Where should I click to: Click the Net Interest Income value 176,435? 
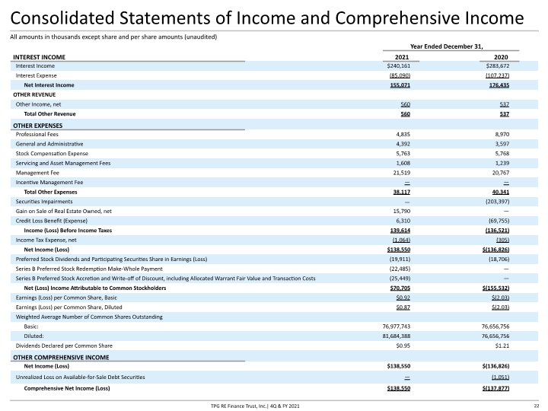point(499,85)
